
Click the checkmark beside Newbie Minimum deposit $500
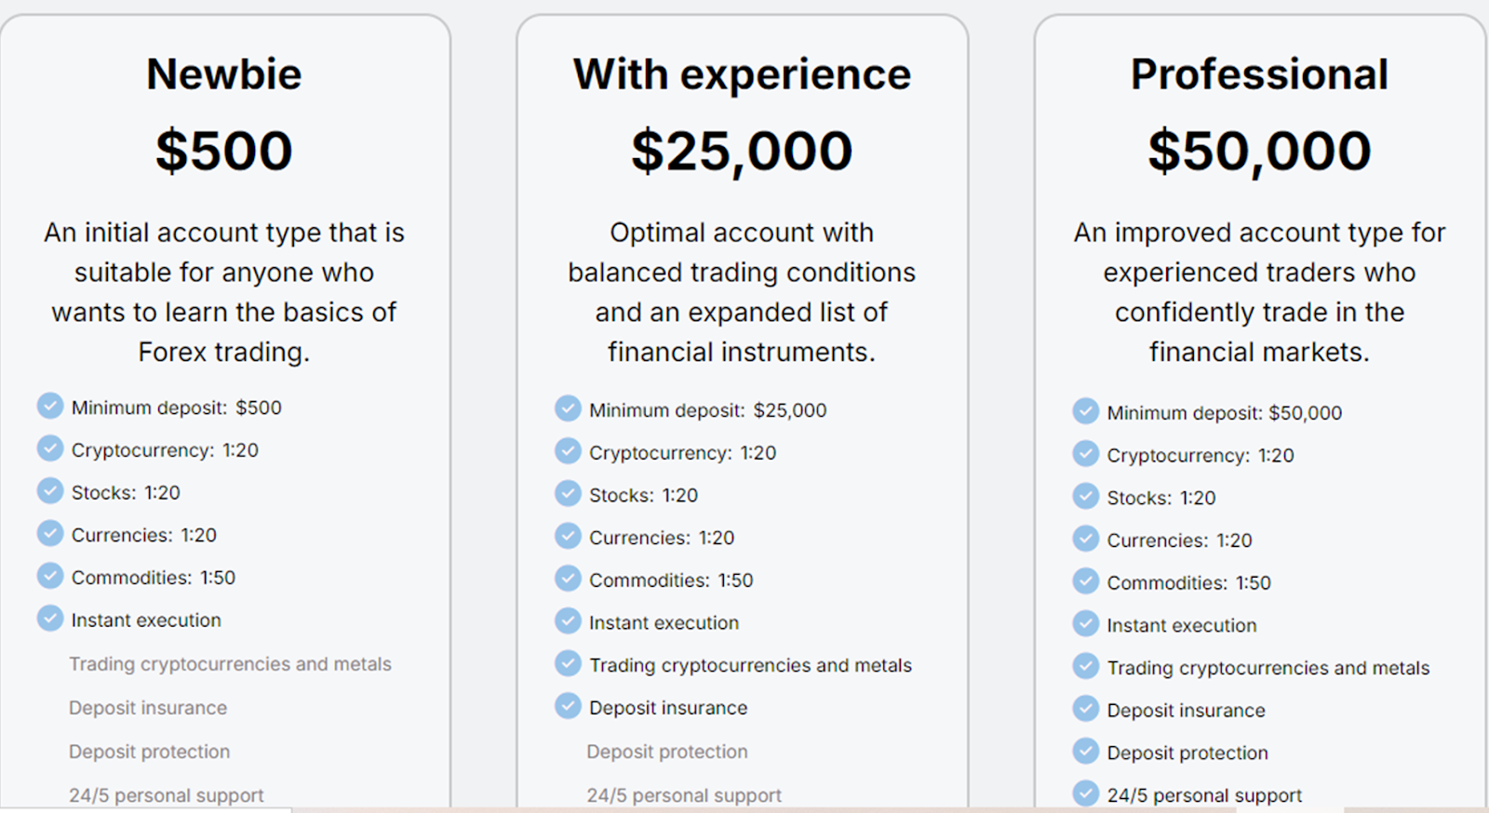click(50, 406)
